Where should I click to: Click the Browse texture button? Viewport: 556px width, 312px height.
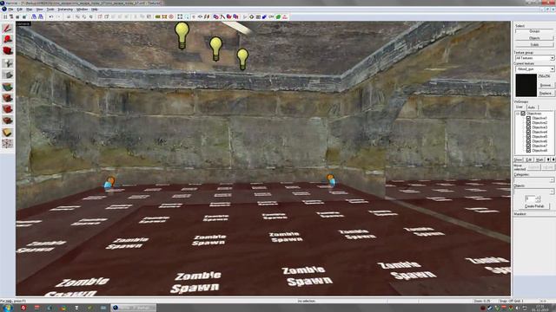(x=546, y=86)
